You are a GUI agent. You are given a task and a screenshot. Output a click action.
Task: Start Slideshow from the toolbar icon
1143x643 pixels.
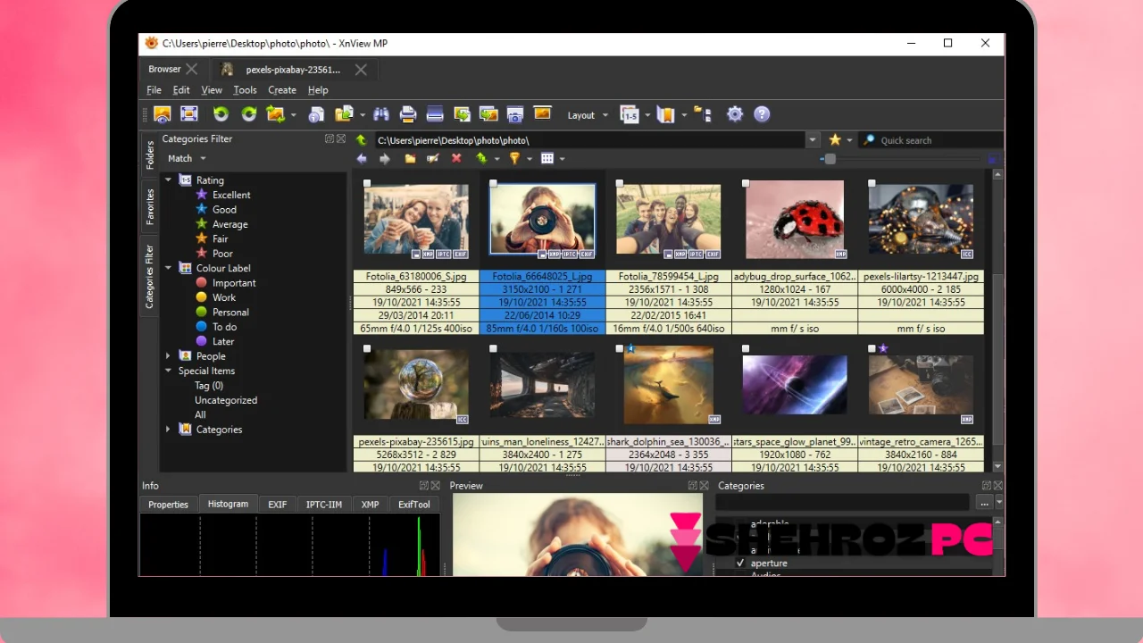pos(542,113)
